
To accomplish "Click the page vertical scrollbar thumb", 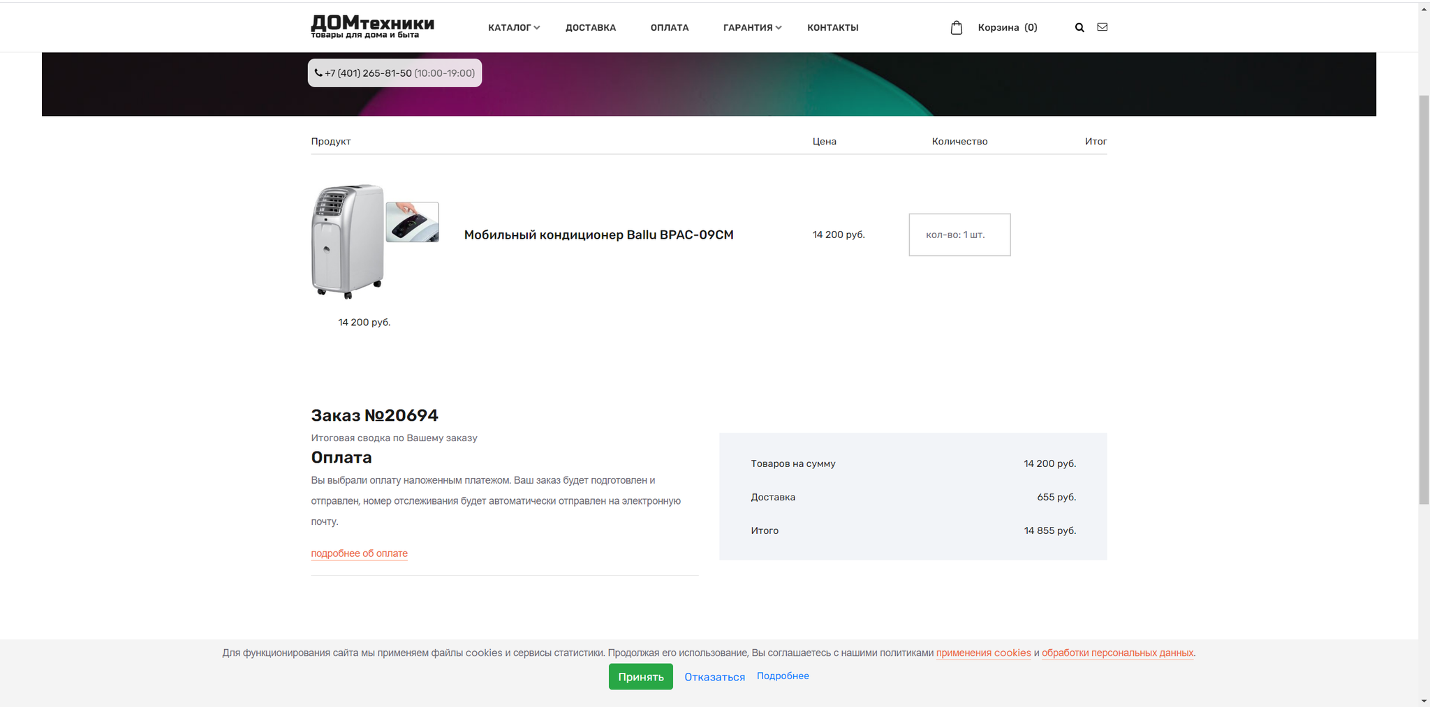I will coord(1424,300).
